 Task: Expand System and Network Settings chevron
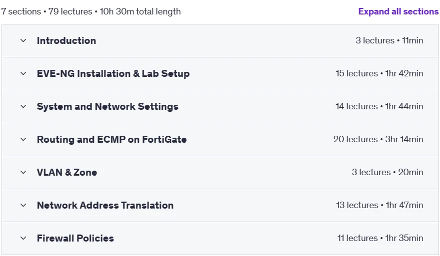[23, 106]
